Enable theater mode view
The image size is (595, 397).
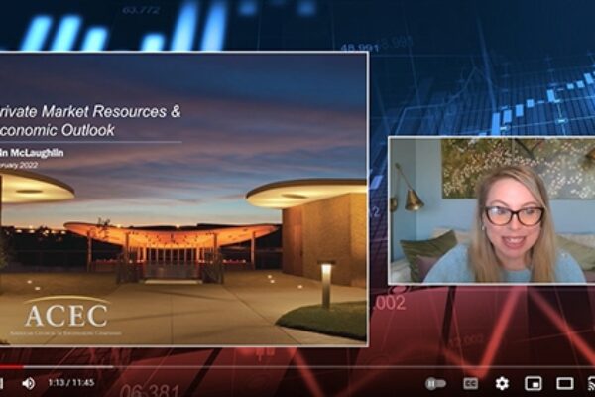[564, 383]
